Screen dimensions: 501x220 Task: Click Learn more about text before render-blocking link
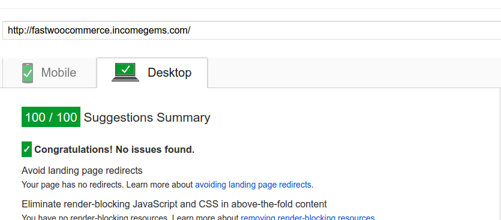pos(205,218)
